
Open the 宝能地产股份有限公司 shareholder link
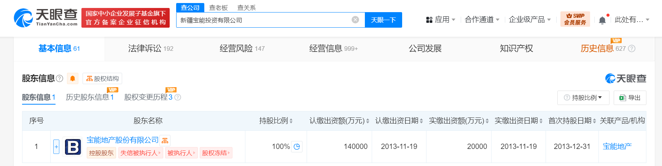(x=123, y=140)
